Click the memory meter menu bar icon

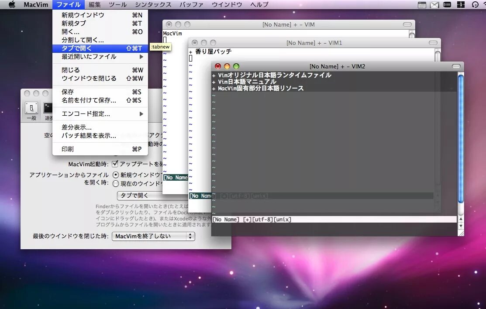(447, 5)
